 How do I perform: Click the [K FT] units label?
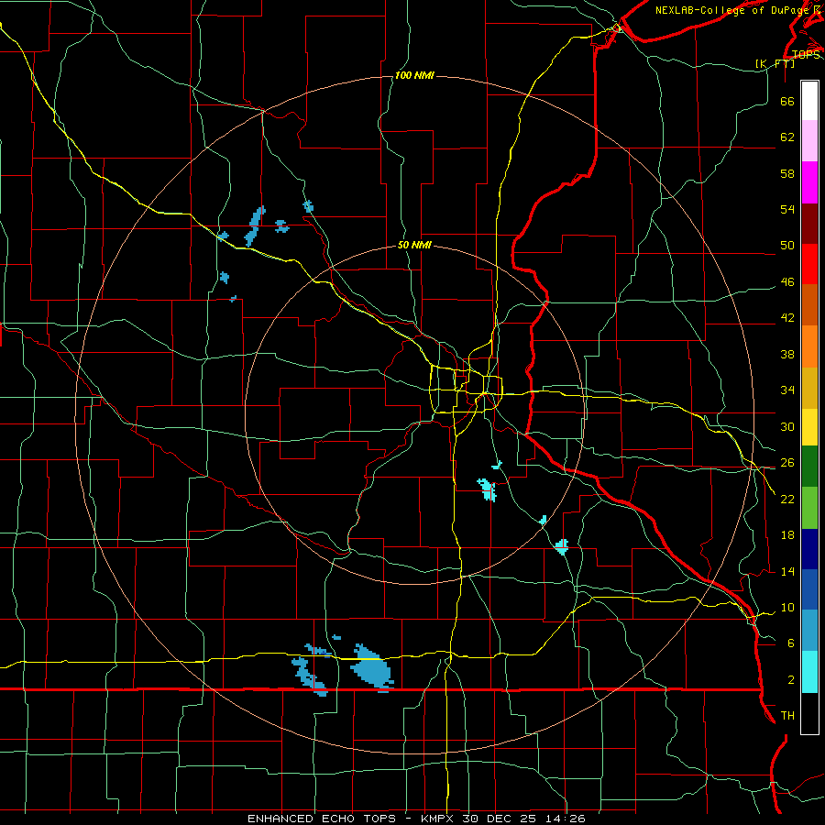point(775,63)
